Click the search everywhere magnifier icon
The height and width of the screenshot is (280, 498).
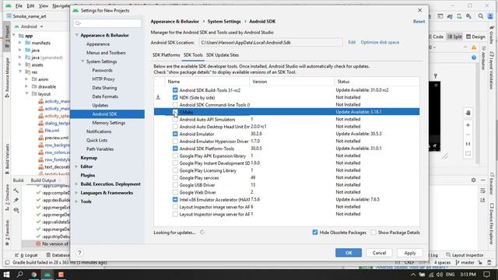481,16
